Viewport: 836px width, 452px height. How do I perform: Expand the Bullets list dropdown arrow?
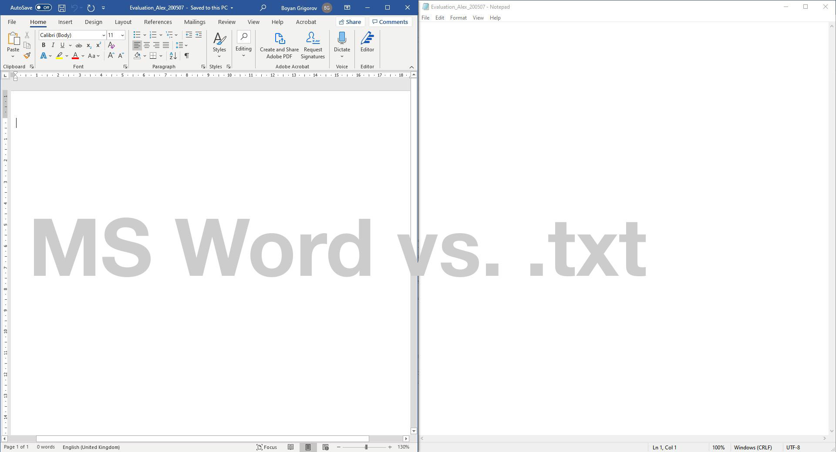coord(145,35)
